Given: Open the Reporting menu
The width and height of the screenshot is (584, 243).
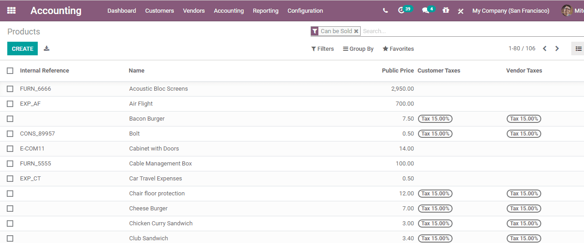Looking at the screenshot, I should click(x=266, y=10).
